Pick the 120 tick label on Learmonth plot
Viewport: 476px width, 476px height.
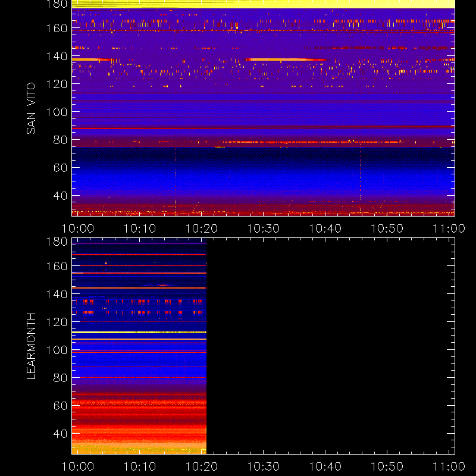57,322
